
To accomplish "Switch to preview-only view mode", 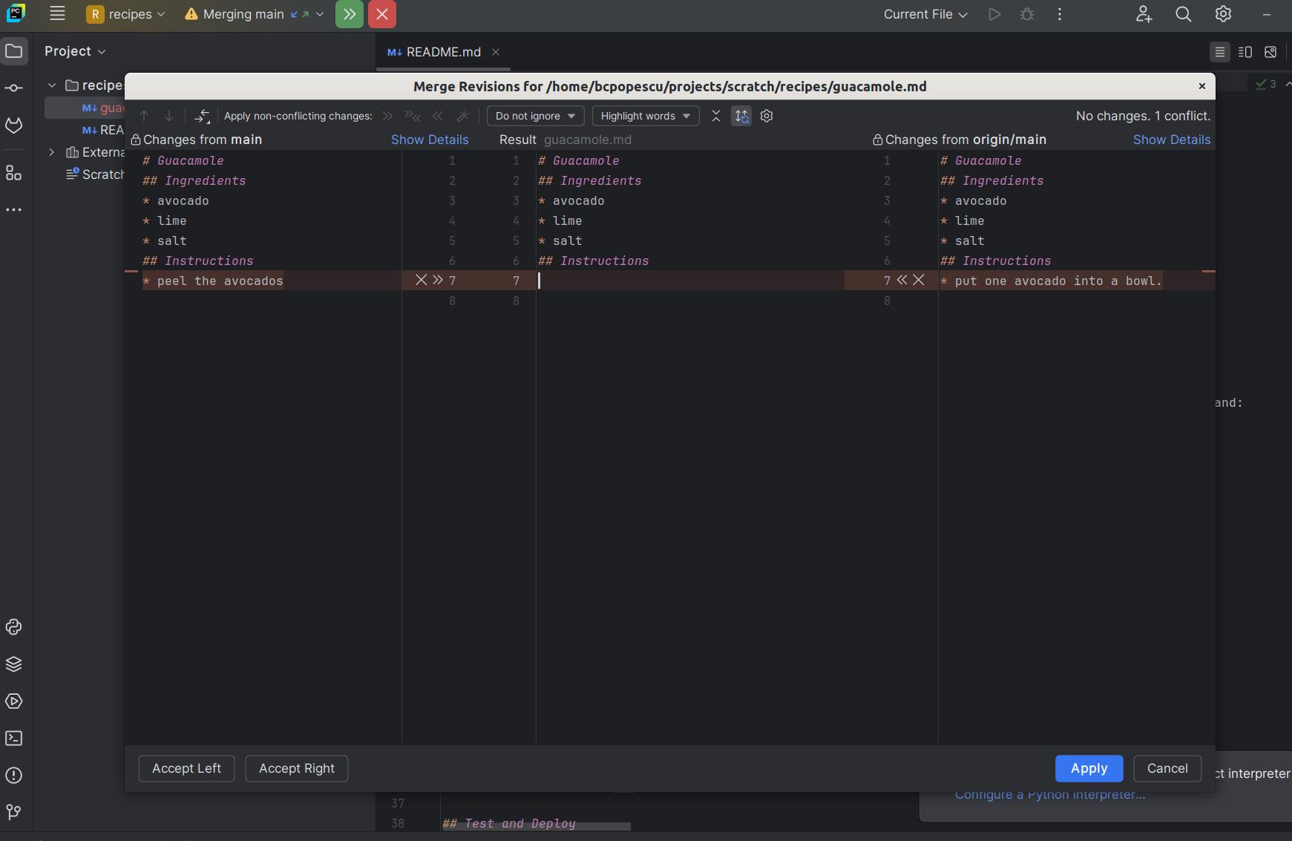I will (1270, 52).
